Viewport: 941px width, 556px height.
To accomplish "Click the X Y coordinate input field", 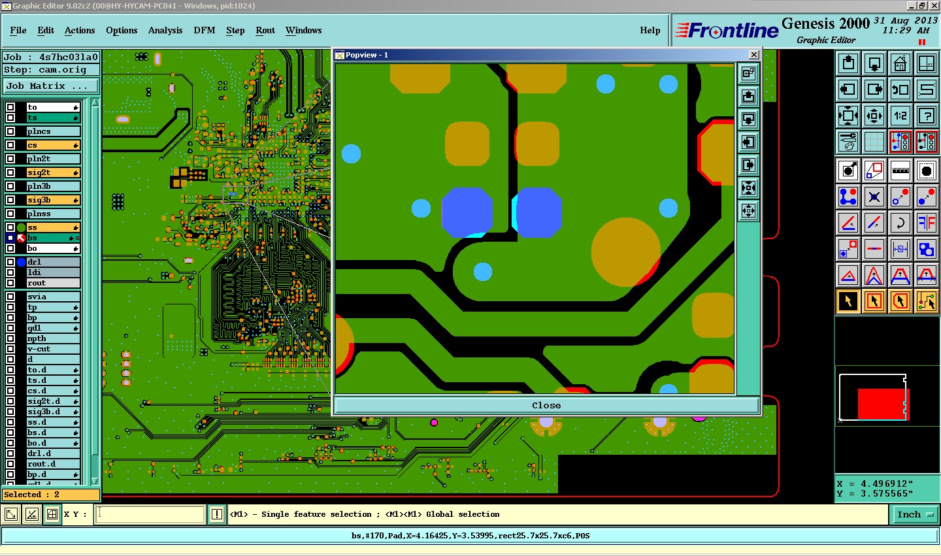I will (150, 515).
